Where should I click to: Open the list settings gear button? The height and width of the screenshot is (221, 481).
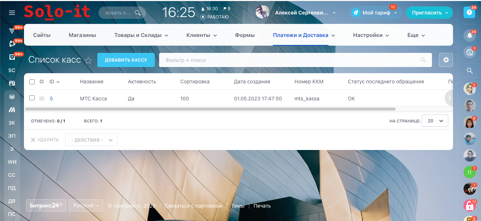[x=446, y=60]
